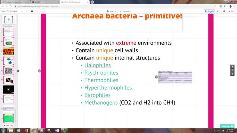This screenshot has width=237, height=133.
Task: Redo the last edit
Action: pyautogui.click(x=27, y=11)
